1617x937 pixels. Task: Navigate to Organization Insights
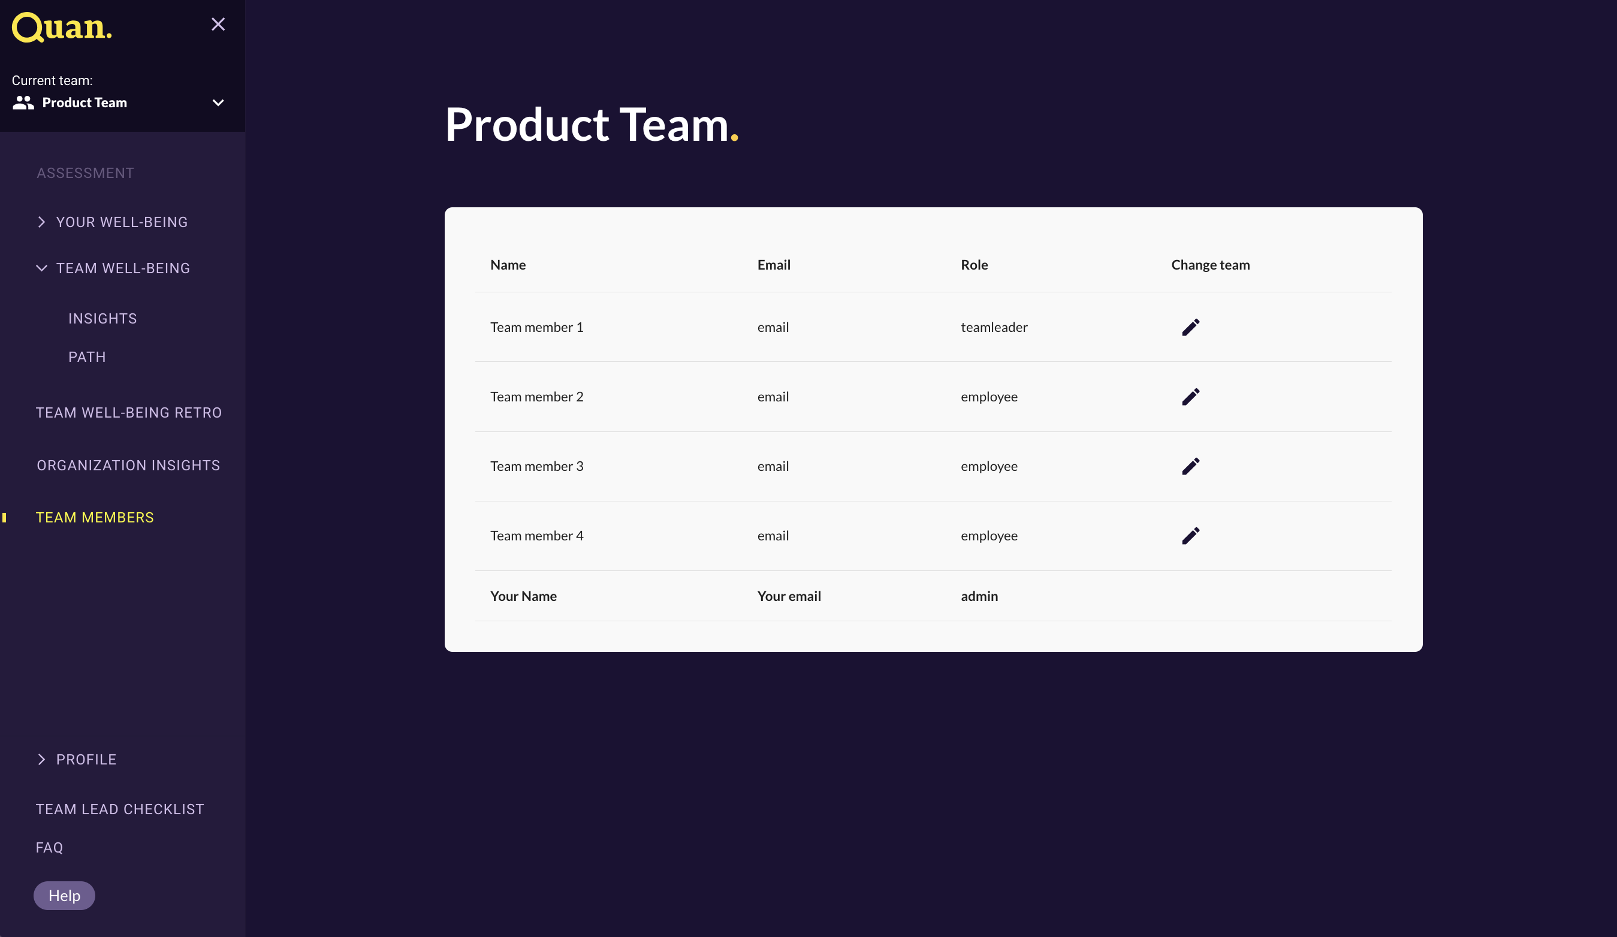[128, 465]
